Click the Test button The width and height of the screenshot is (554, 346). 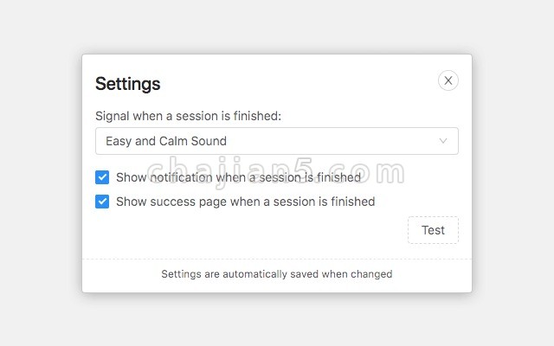(x=433, y=230)
